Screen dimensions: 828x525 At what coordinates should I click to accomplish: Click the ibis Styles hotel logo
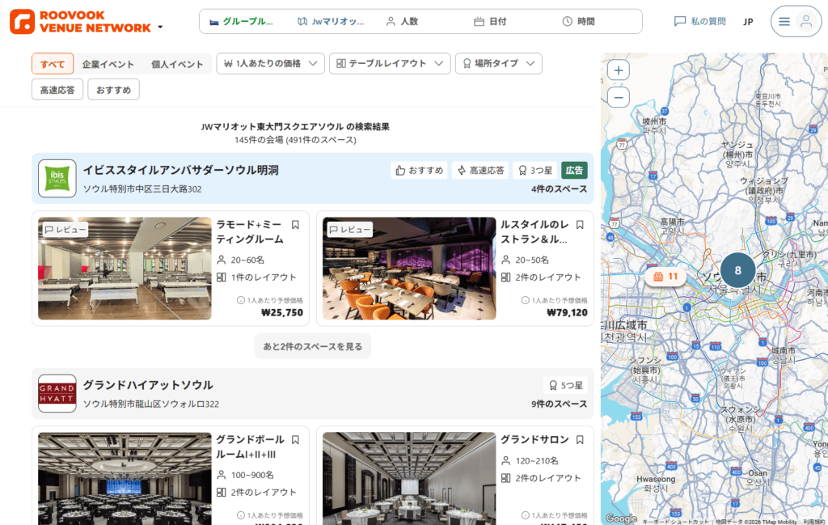pyautogui.click(x=57, y=179)
